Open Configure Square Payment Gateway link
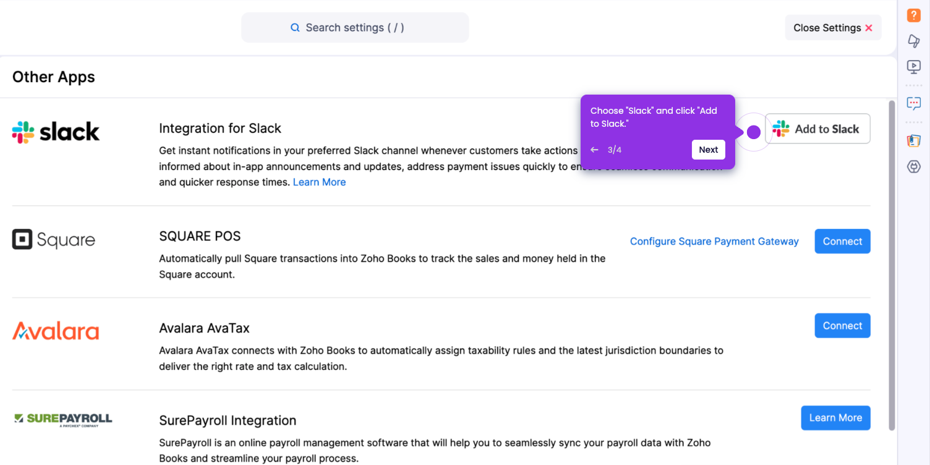This screenshot has height=465, width=930. click(714, 241)
